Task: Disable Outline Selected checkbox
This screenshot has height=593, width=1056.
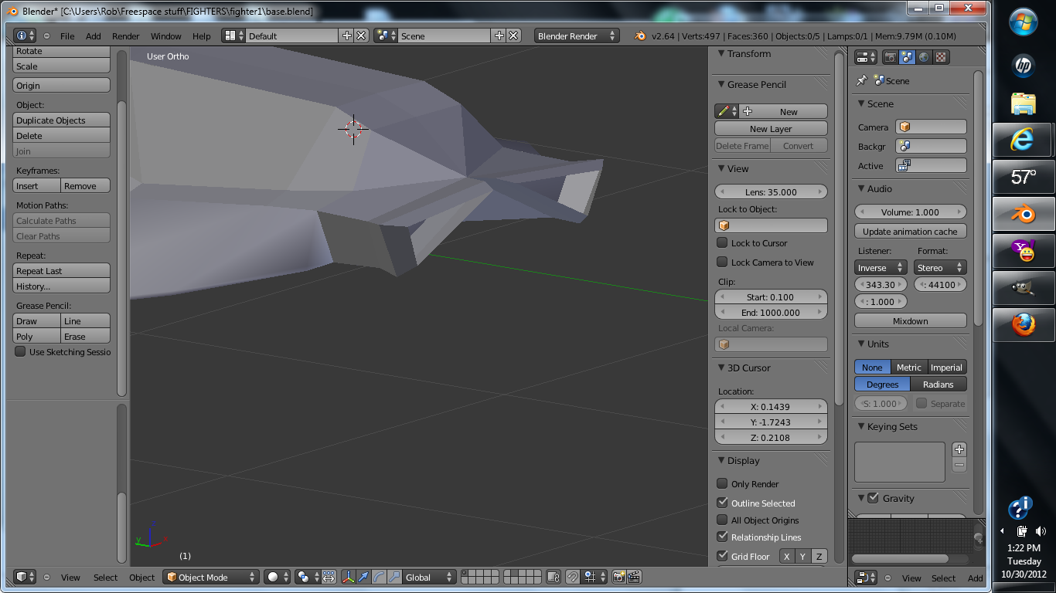Action: 722,503
